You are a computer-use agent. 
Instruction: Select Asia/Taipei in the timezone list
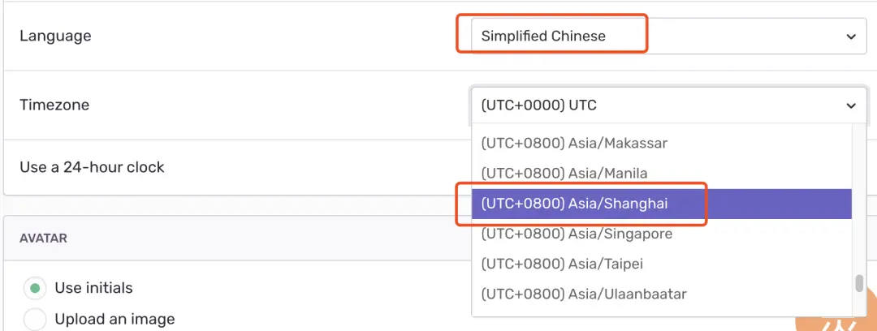(x=662, y=264)
